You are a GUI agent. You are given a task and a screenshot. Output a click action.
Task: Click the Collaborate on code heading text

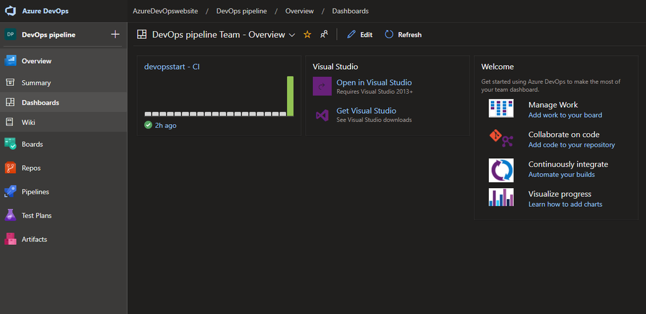point(564,134)
